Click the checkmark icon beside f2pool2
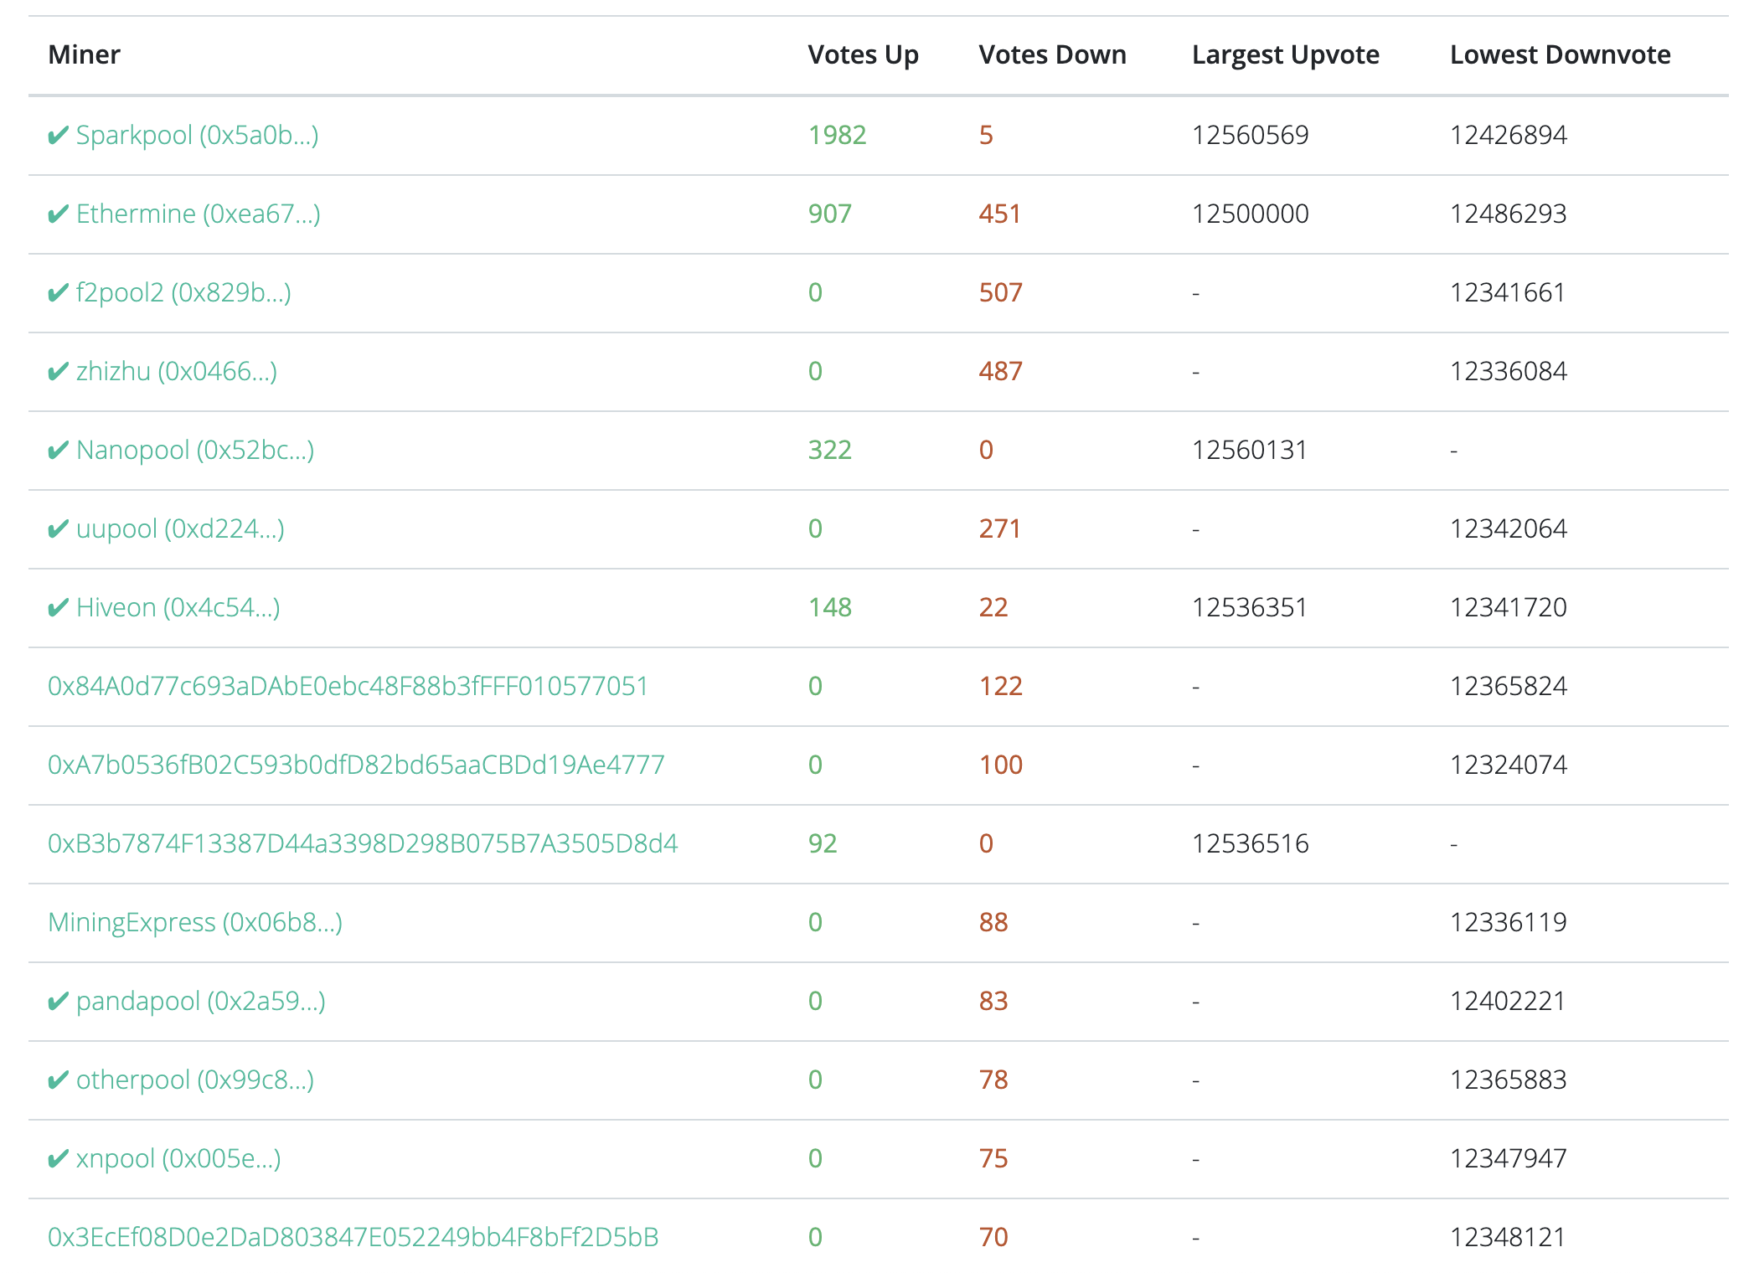 coord(58,292)
